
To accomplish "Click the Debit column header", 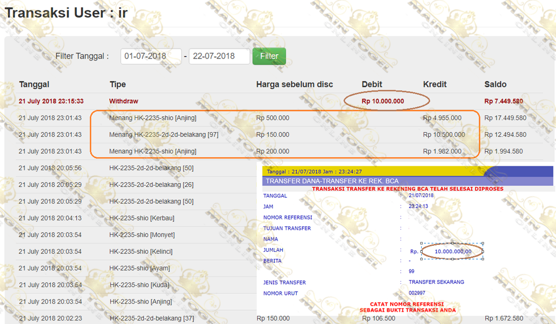I will pos(373,84).
